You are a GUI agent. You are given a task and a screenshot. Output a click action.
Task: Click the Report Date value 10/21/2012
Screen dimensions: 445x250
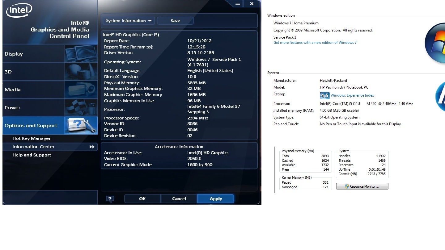pos(199,41)
